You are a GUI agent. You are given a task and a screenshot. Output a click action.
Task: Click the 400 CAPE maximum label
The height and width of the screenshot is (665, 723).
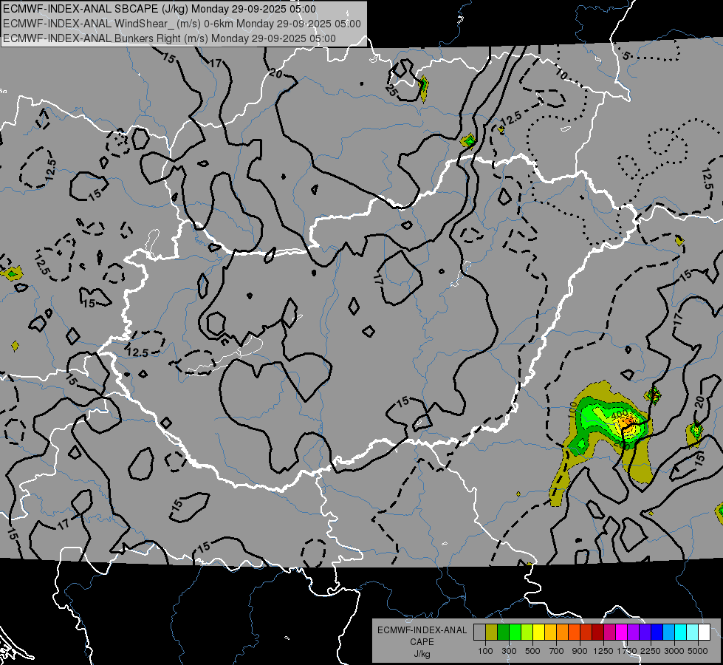pyautogui.click(x=620, y=414)
